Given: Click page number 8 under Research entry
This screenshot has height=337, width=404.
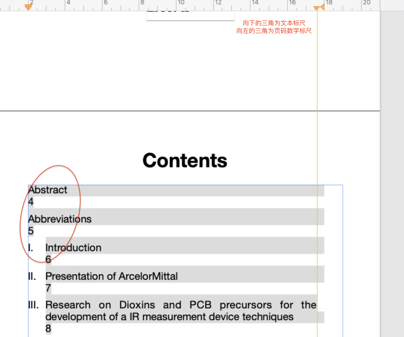Looking at the screenshot, I should point(48,329).
